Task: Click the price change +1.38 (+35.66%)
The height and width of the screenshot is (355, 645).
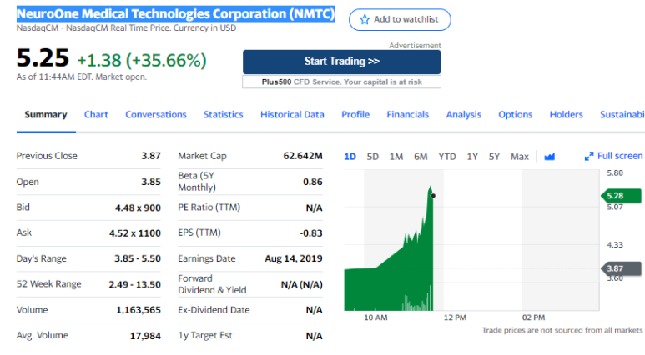Action: pos(142,60)
